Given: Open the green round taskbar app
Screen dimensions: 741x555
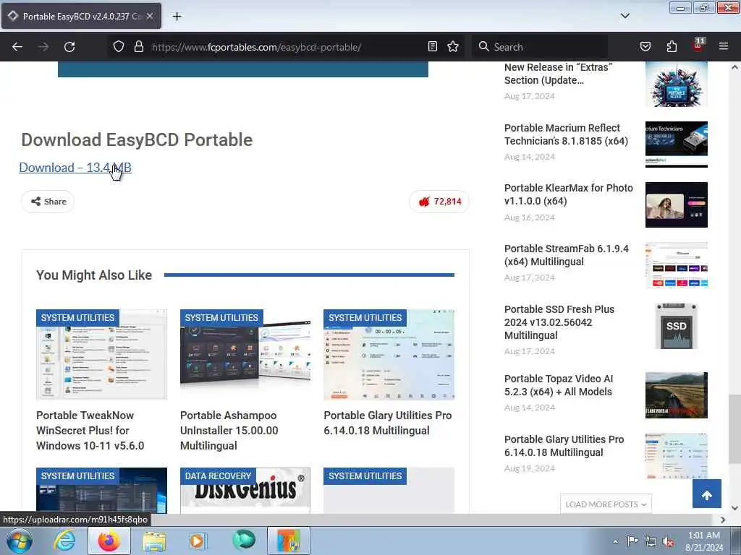Looking at the screenshot, I should coord(244,540).
